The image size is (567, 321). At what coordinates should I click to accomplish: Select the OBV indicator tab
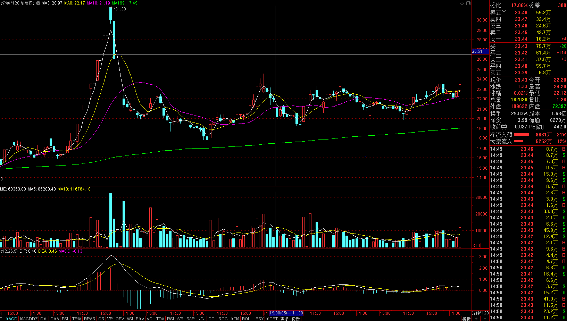(x=120, y=319)
